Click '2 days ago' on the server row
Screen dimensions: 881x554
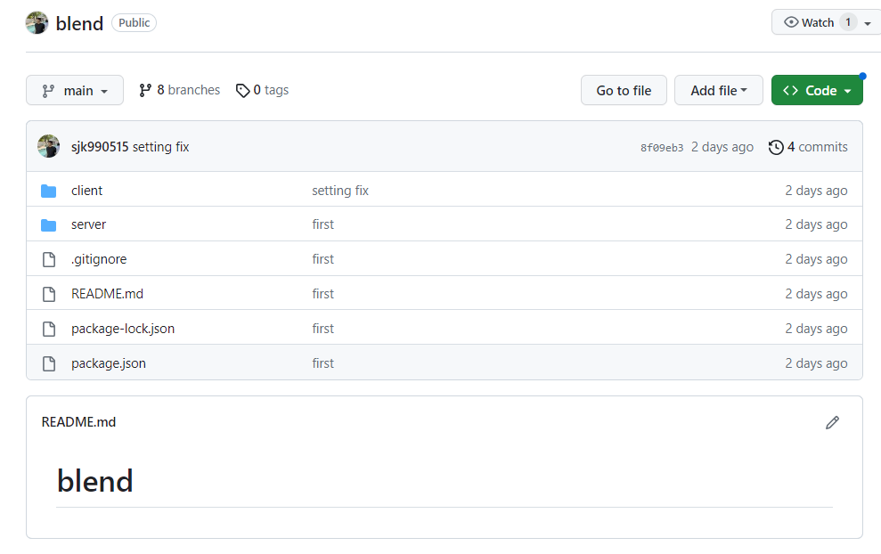pos(816,224)
